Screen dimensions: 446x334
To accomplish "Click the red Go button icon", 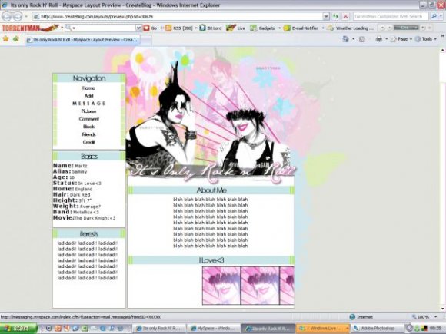I will point(146,28).
